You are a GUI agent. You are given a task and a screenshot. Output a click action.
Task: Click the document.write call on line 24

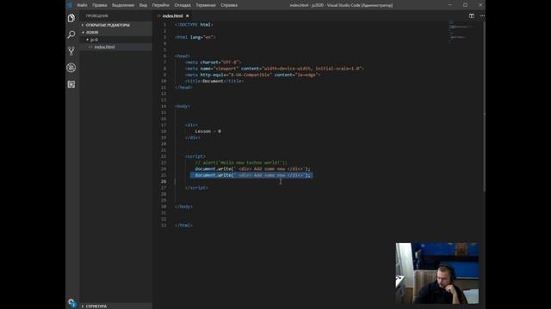pyautogui.click(x=252, y=169)
